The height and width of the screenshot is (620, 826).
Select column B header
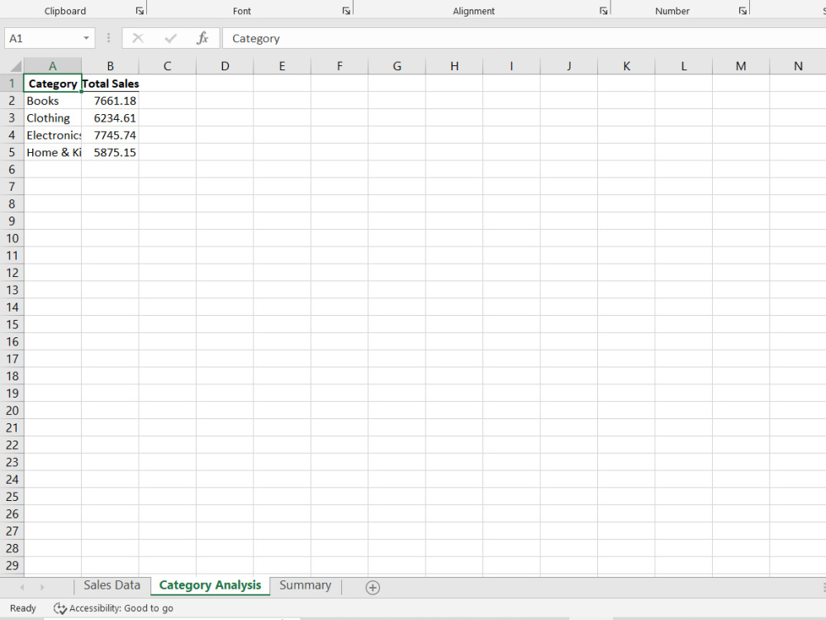[x=110, y=66]
